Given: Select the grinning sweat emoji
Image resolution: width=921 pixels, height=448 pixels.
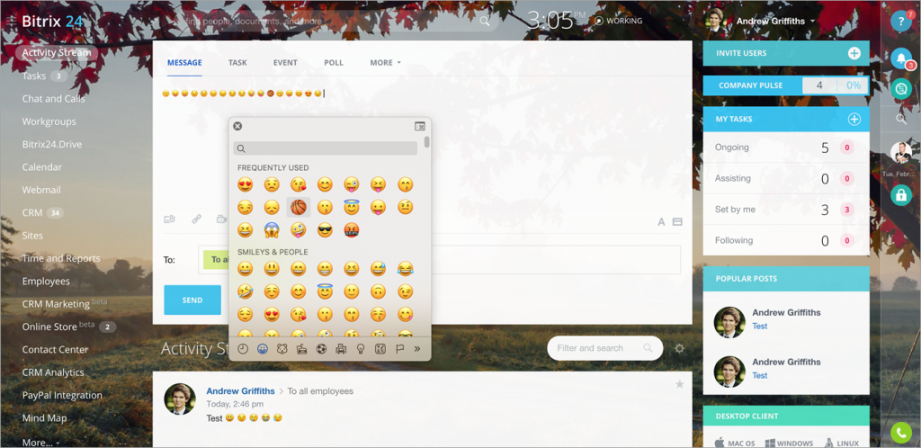Looking at the screenshot, I should click(379, 268).
